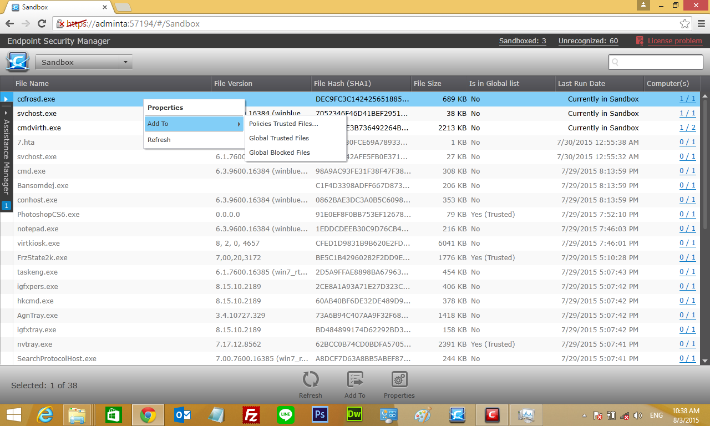710x426 pixels.
Task: Open the Sandboxed: 3 link
Action: [523, 41]
